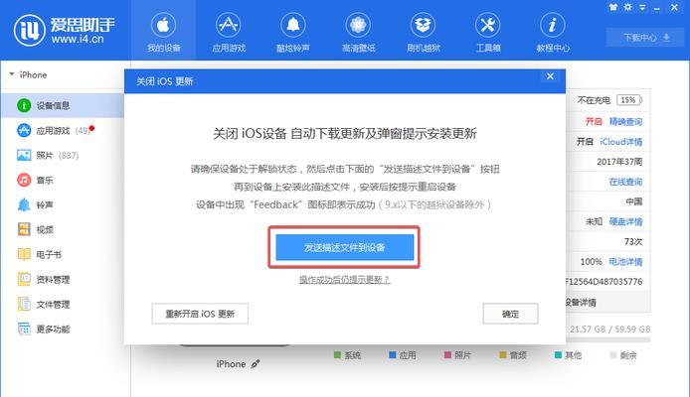Image resolution: width=690 pixels, height=397 pixels.
Task: Click 发送描述文件到设备 button
Action: [x=345, y=247]
